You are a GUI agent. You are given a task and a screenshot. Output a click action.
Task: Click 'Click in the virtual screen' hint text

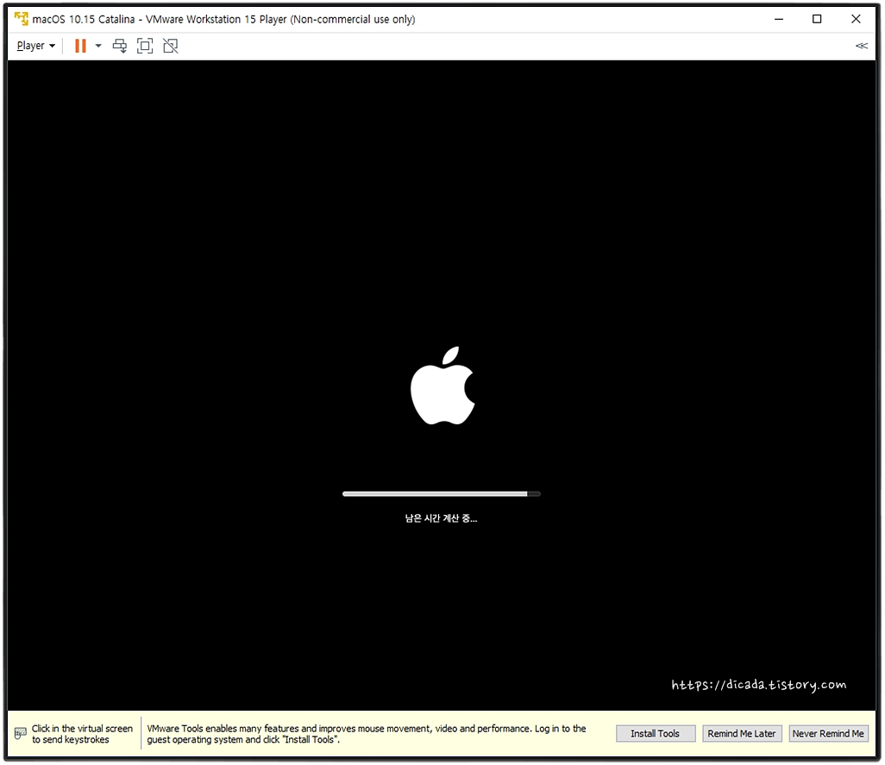pos(82,734)
